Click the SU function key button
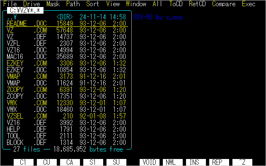 click(116, 162)
